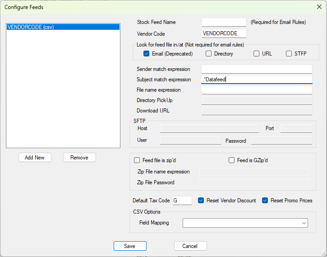The width and height of the screenshot is (327, 257).
Task: Edit the Default Tax Code field
Action: [182, 201]
